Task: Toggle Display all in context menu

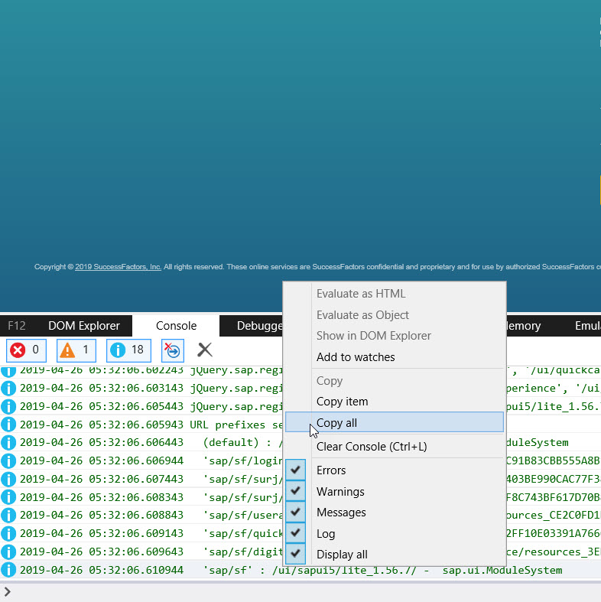Action: click(x=394, y=554)
